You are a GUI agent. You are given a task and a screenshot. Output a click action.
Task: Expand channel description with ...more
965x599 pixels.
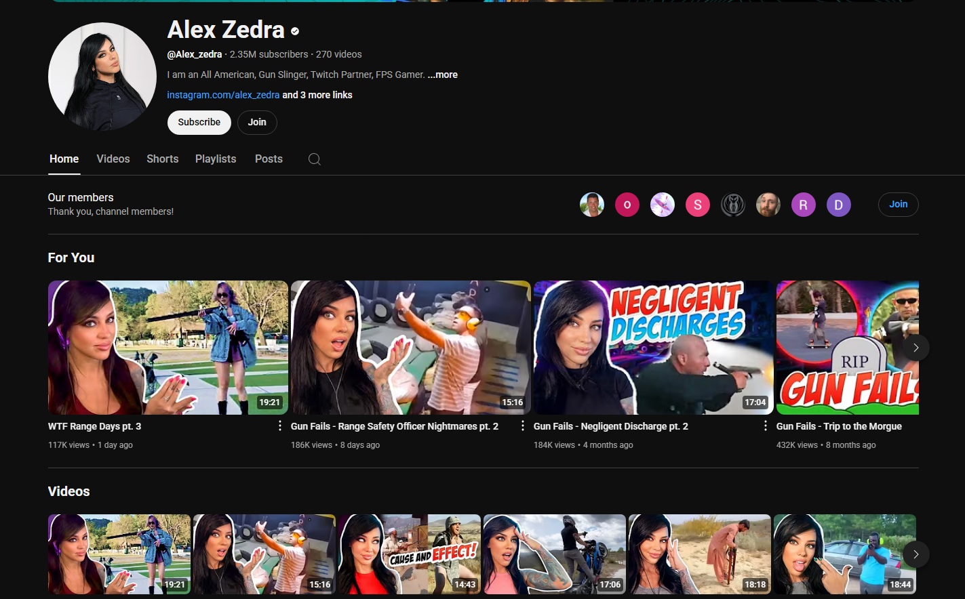(x=443, y=75)
